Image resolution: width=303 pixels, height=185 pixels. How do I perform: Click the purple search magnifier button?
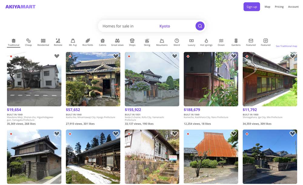[200, 26]
